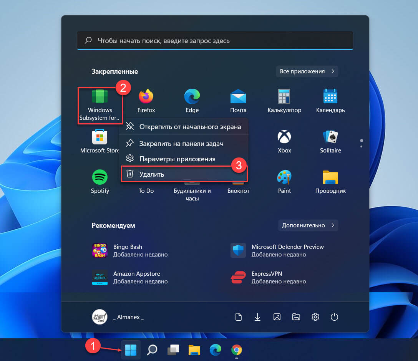Open Проводник file explorer pinned app

tap(330, 182)
